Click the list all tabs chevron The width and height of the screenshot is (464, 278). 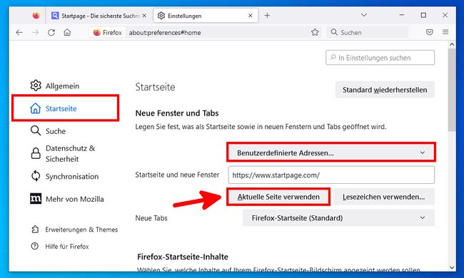(x=364, y=15)
